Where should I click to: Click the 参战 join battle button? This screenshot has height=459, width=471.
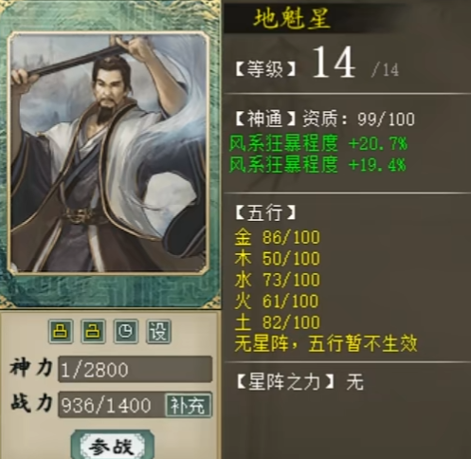[112, 447]
